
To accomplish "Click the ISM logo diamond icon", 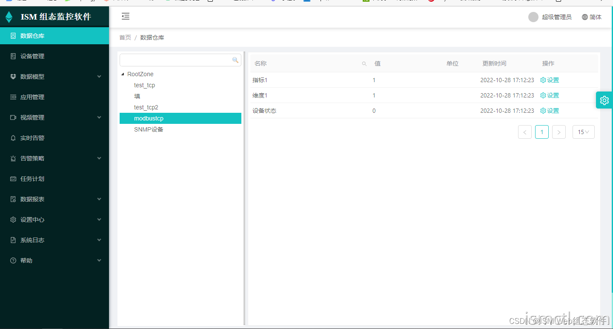I will pyautogui.click(x=9, y=17).
